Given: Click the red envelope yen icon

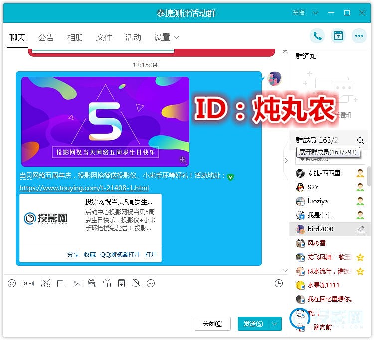Looking at the screenshot, I should coord(121,283).
